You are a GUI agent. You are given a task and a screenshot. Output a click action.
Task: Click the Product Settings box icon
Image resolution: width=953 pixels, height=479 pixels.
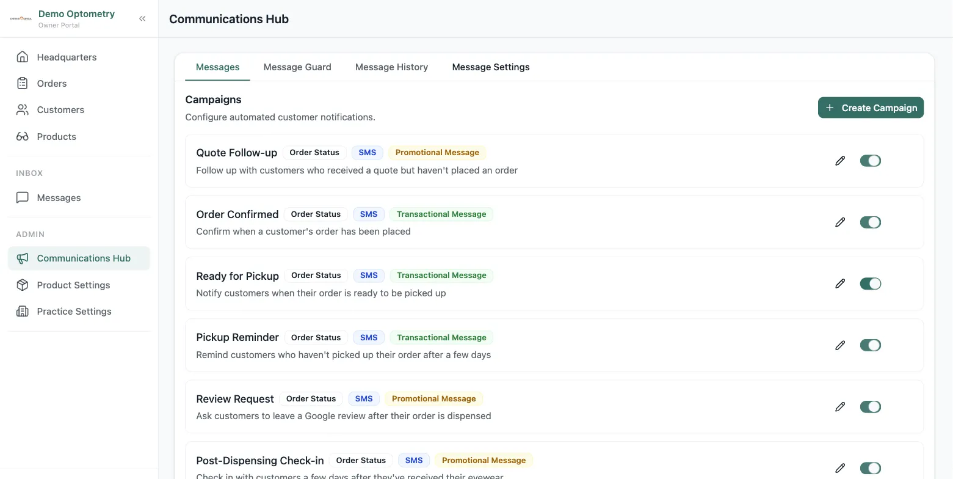tap(23, 285)
